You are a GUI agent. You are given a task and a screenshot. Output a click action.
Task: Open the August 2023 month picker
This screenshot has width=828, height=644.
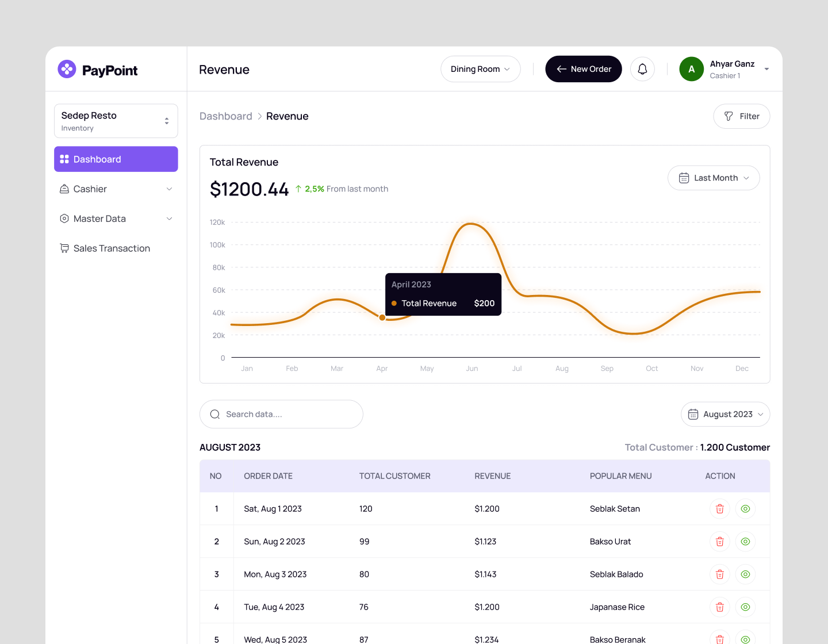click(x=725, y=414)
